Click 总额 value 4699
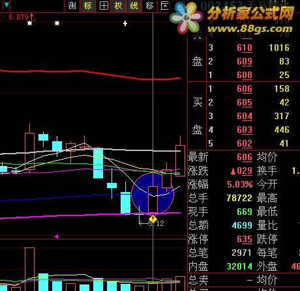The width and height of the screenshot is (300, 291). click(x=242, y=225)
